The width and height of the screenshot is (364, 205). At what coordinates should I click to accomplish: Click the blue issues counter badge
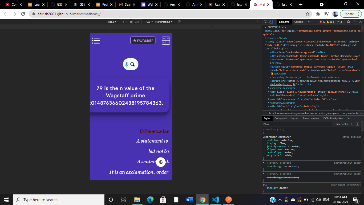(x=339, y=22)
